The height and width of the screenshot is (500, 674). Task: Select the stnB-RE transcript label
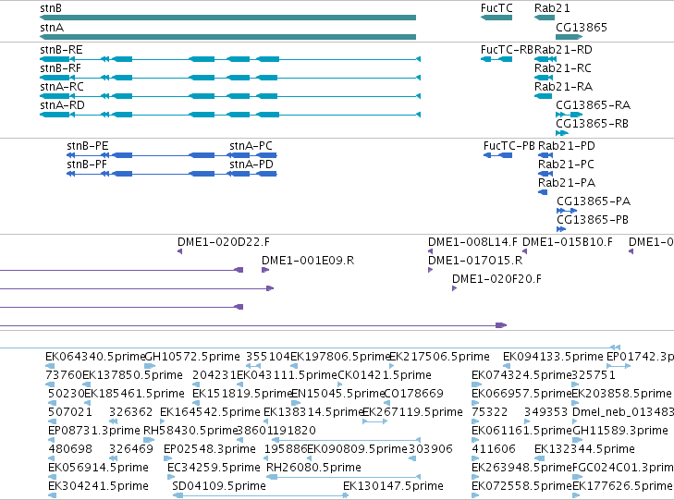point(61,50)
